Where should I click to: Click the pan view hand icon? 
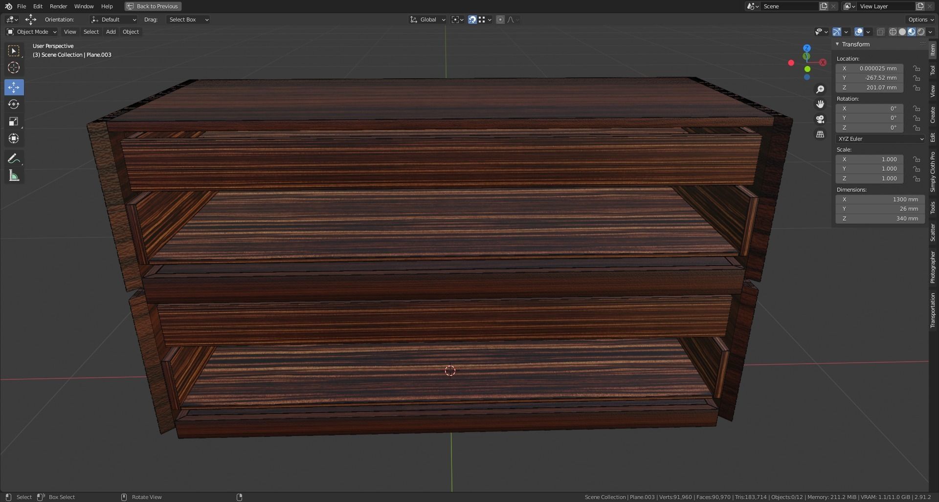click(820, 104)
